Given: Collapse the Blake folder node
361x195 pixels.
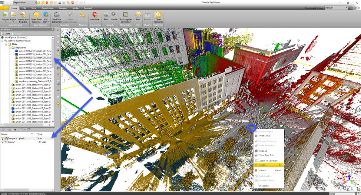Looking at the screenshot, I should pos(6,44).
